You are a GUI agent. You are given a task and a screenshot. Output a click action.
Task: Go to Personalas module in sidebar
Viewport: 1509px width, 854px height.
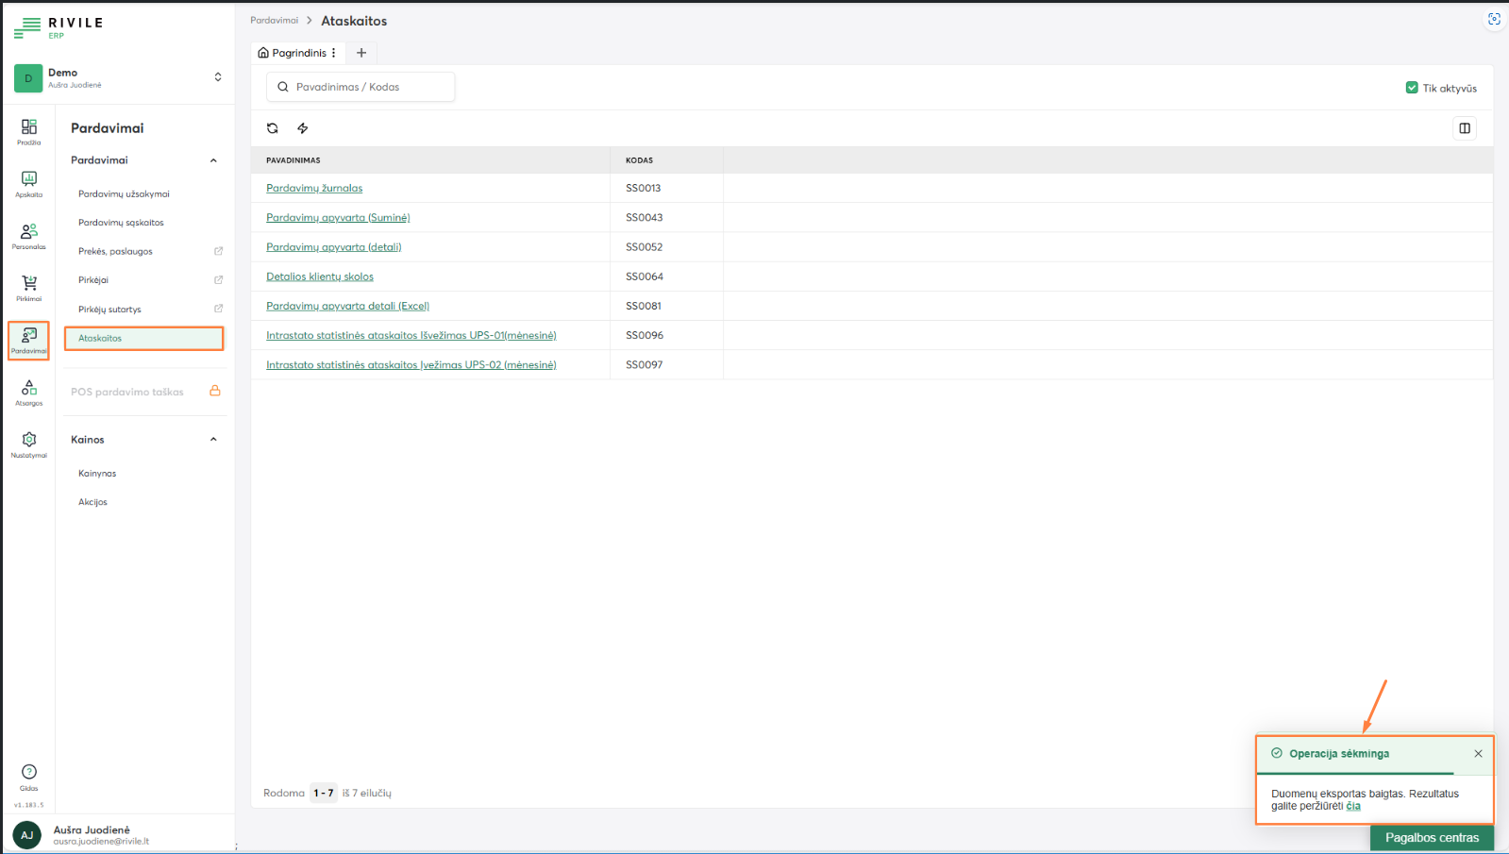(x=29, y=235)
